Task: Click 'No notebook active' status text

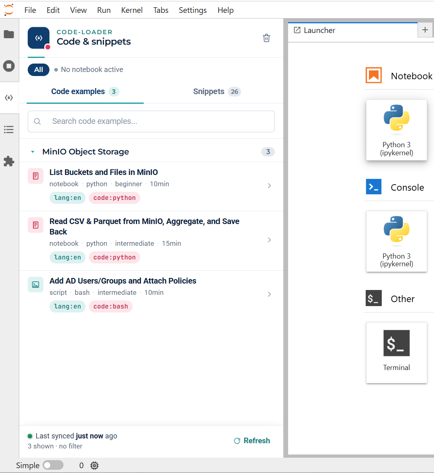Action: tap(92, 70)
